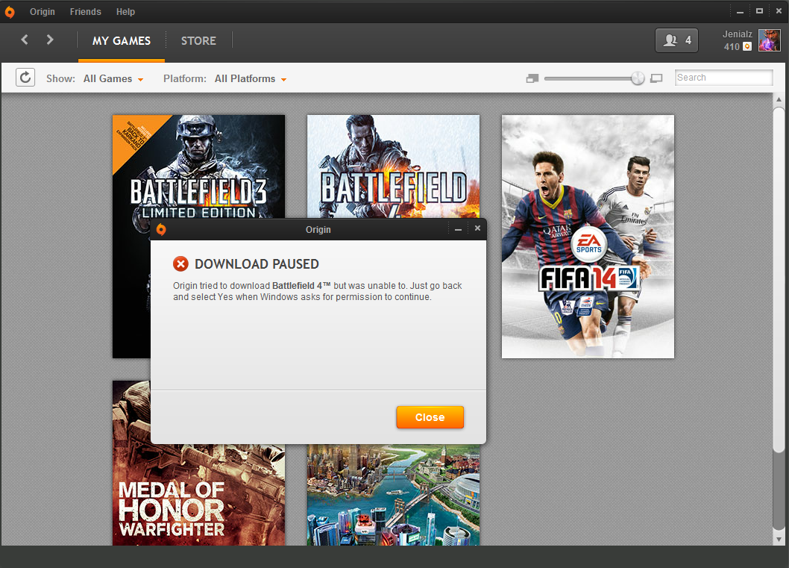Click the 410 points value
Viewport: 789px width, 568px height.
point(732,47)
